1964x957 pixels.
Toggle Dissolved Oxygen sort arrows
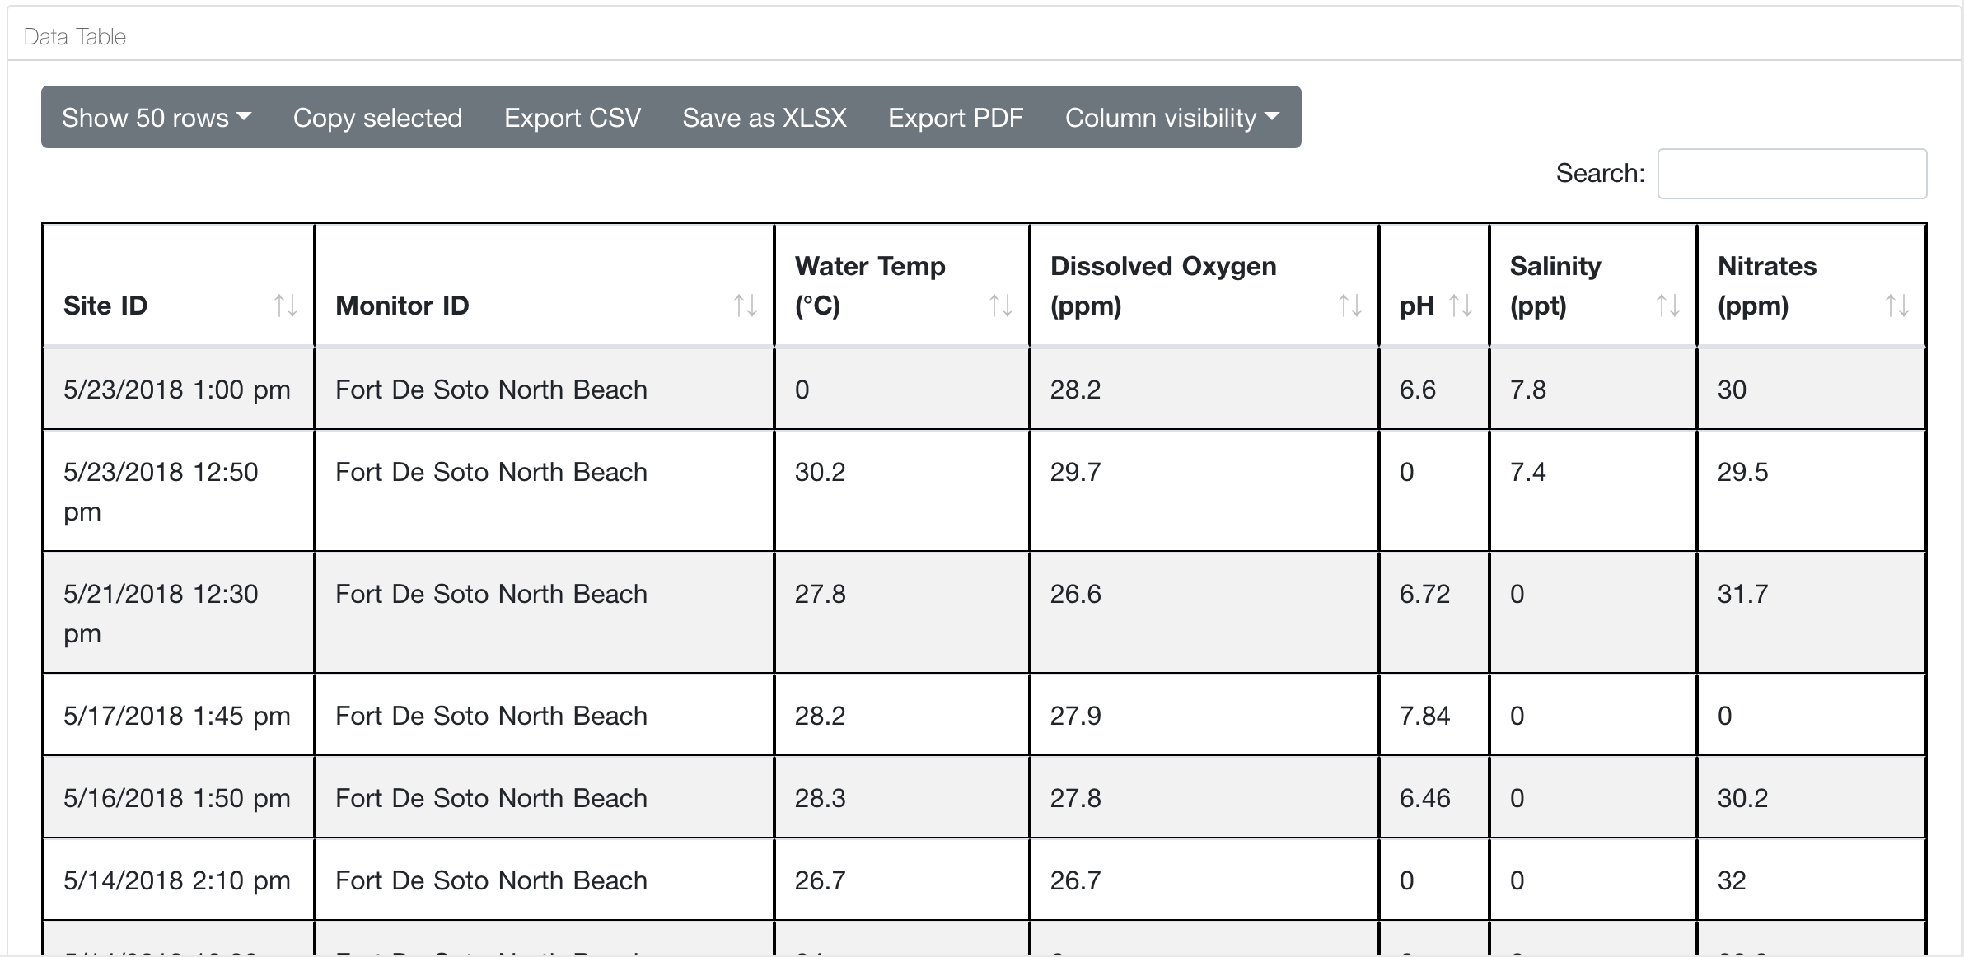click(x=1350, y=306)
